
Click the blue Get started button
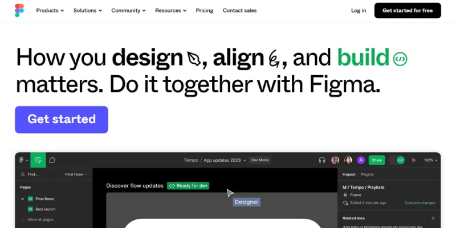(x=62, y=120)
